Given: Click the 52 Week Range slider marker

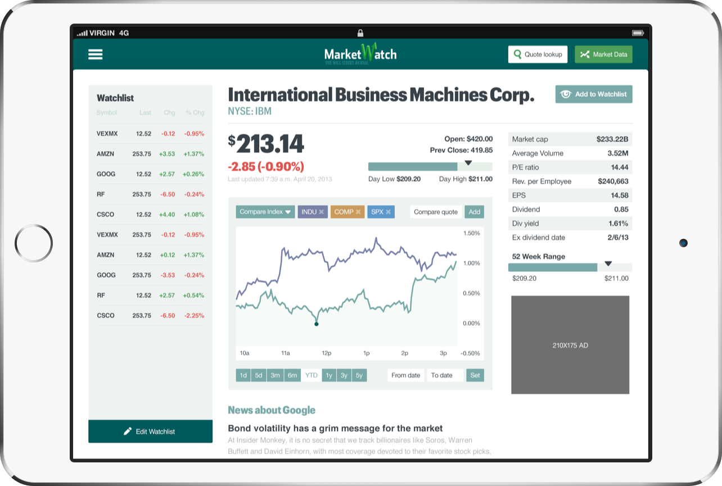Looking at the screenshot, I should (608, 264).
